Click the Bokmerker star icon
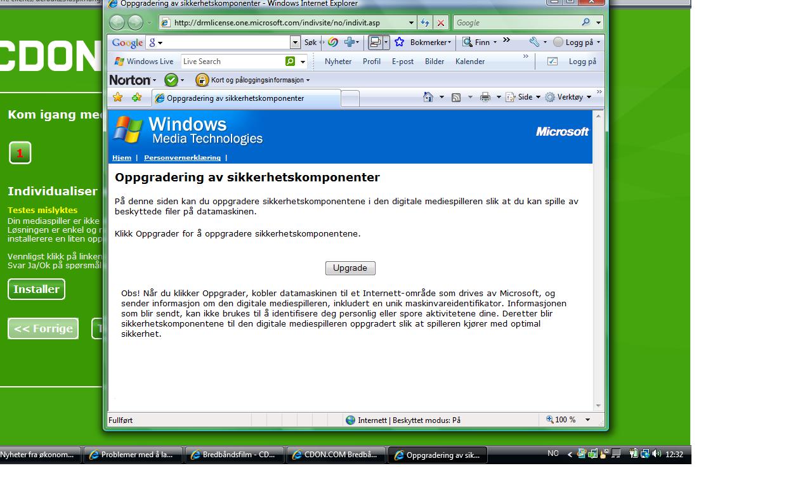 pyautogui.click(x=399, y=42)
